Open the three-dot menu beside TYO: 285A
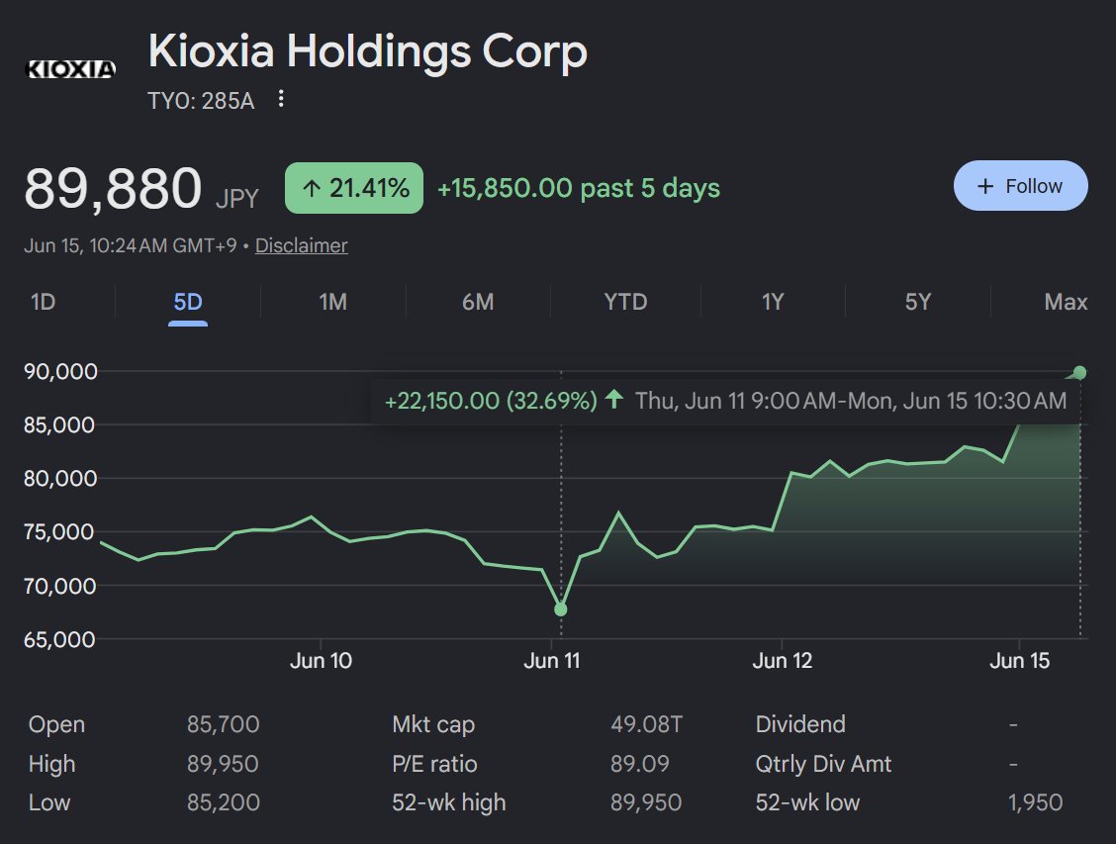Viewport: 1116px width, 844px height. coord(281,99)
